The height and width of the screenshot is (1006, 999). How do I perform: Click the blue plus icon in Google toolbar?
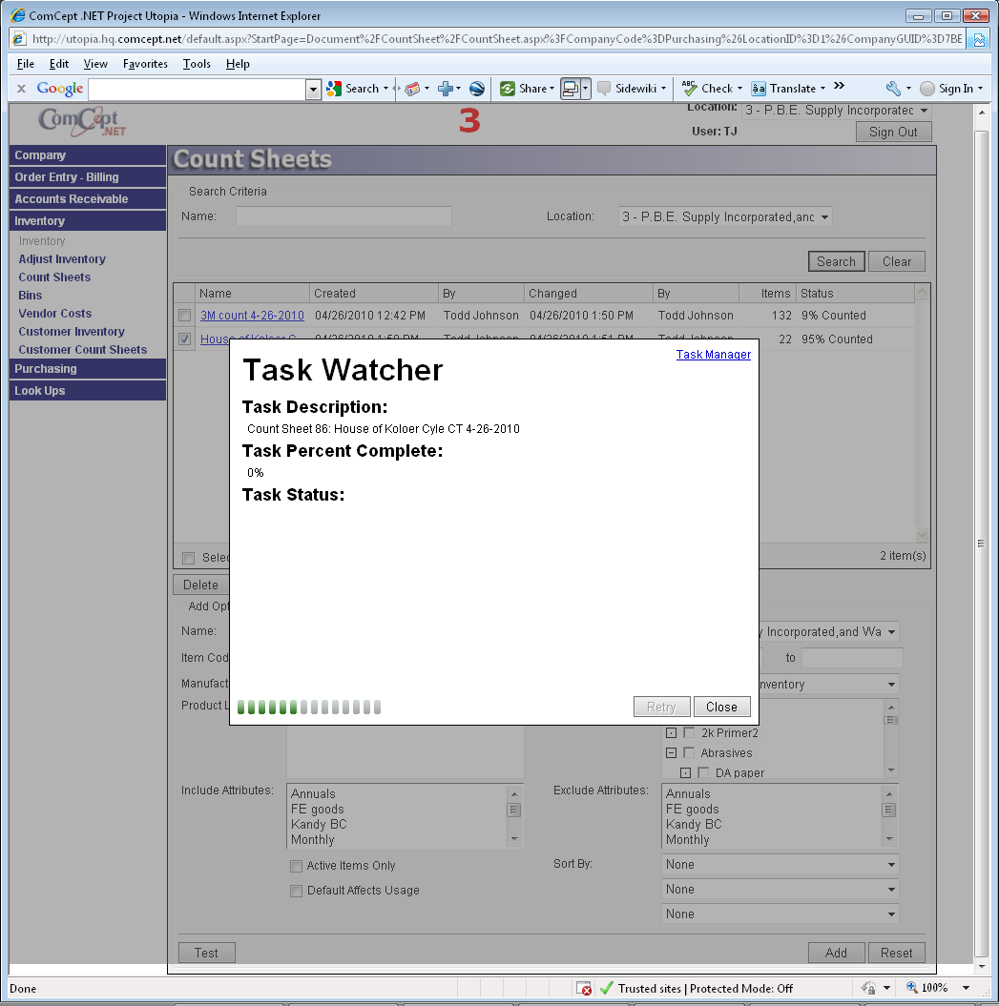click(x=445, y=89)
